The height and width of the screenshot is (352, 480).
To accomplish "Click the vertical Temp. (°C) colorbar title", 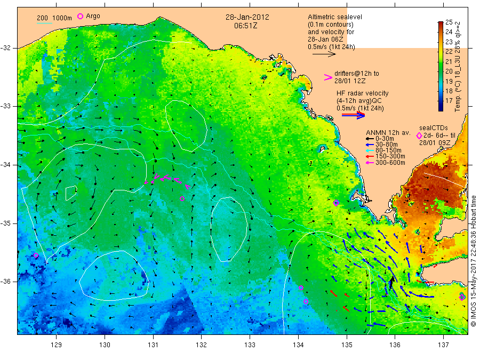I will pyautogui.click(x=458, y=67).
